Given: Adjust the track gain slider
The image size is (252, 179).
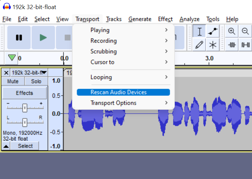Looking at the screenshot, I should pos(25,108).
